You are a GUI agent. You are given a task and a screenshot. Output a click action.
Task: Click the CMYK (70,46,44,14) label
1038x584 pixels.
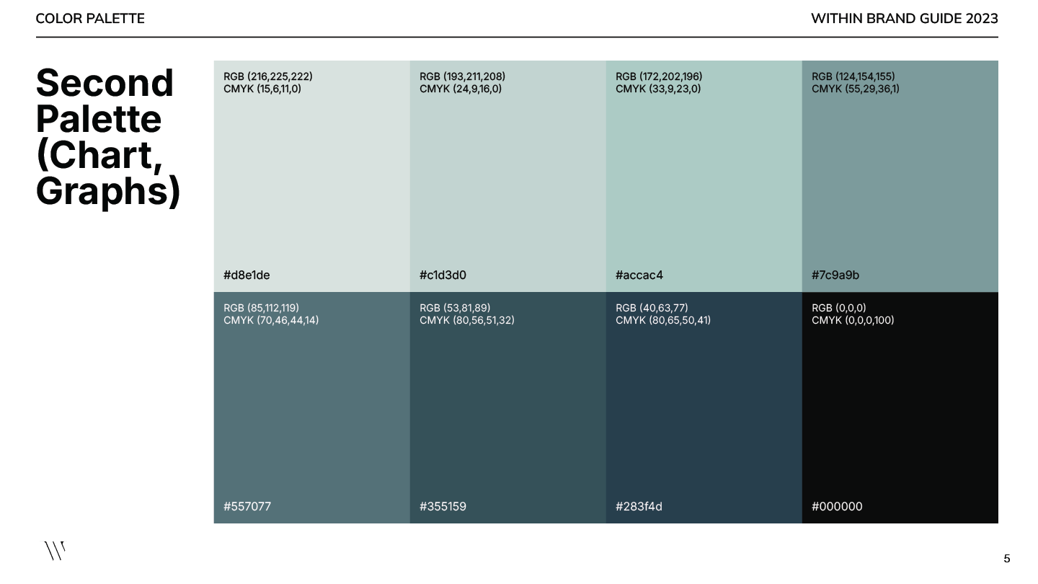271,320
